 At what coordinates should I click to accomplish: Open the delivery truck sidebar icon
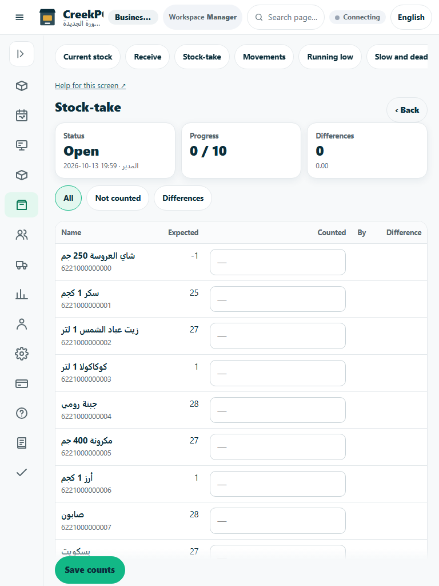pos(22,265)
